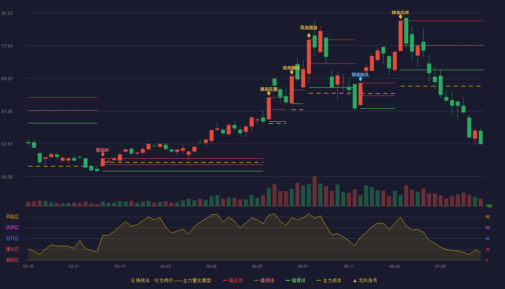This screenshot has height=289, width=505.
Task: Click the 40 indicator scale value
Action: pos(488,239)
